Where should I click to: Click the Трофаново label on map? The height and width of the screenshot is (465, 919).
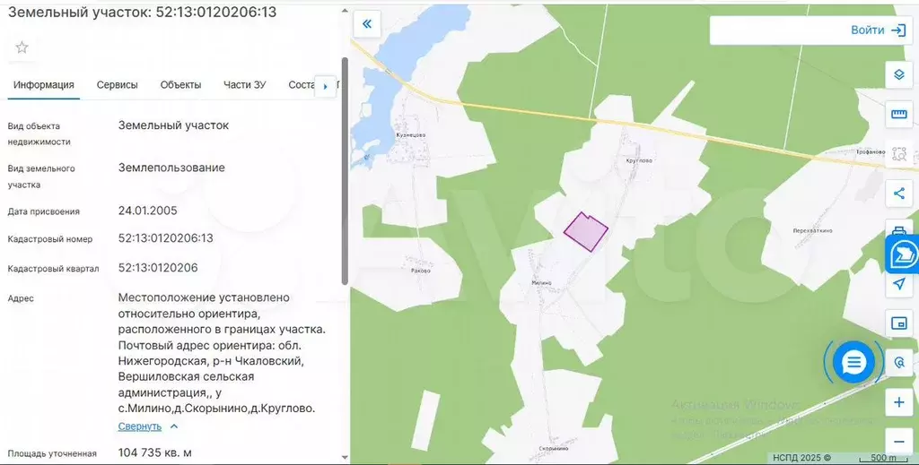tap(871, 152)
